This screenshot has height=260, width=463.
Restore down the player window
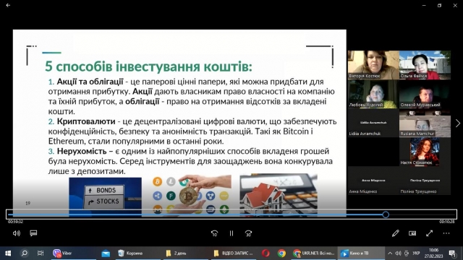[439, 5]
